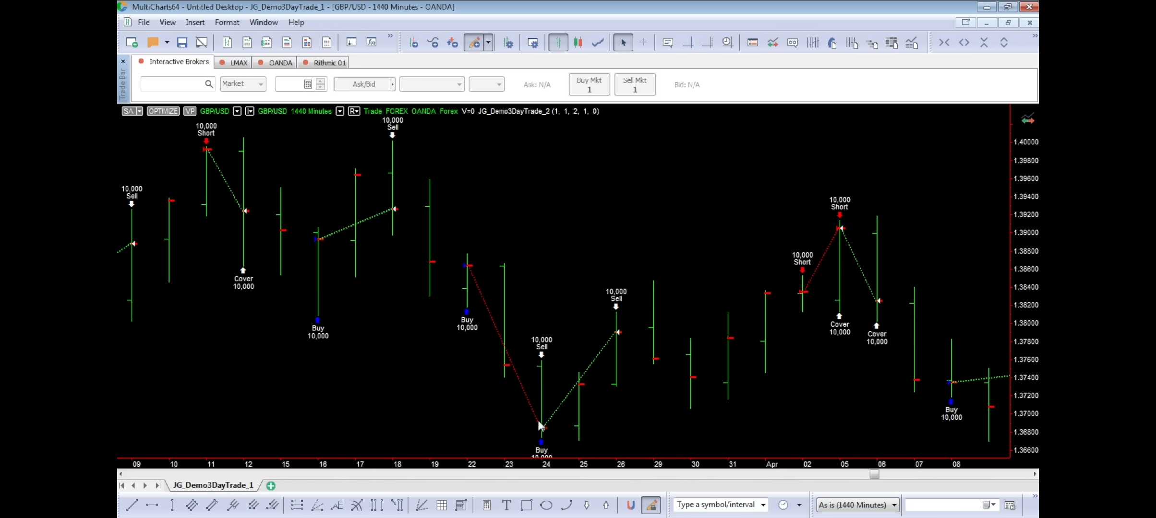Toggle the OPTIMIZE status button
This screenshot has height=518, width=1156.
coord(163,111)
